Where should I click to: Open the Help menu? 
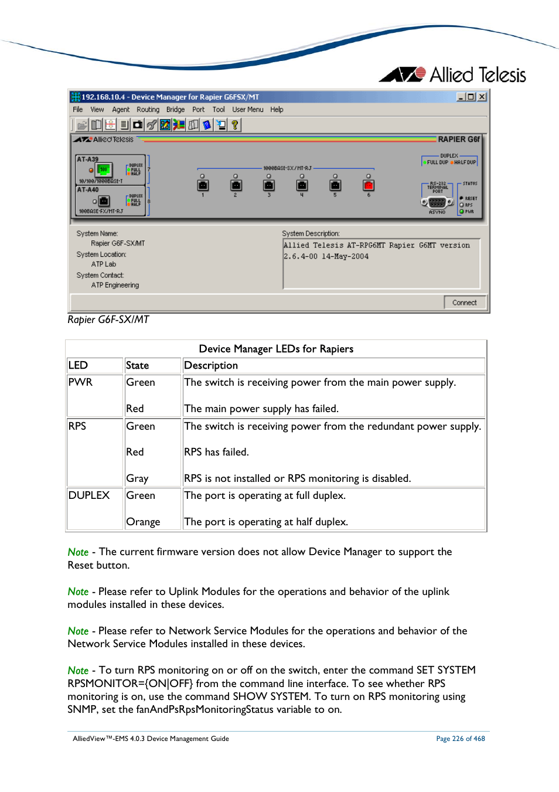(277, 110)
